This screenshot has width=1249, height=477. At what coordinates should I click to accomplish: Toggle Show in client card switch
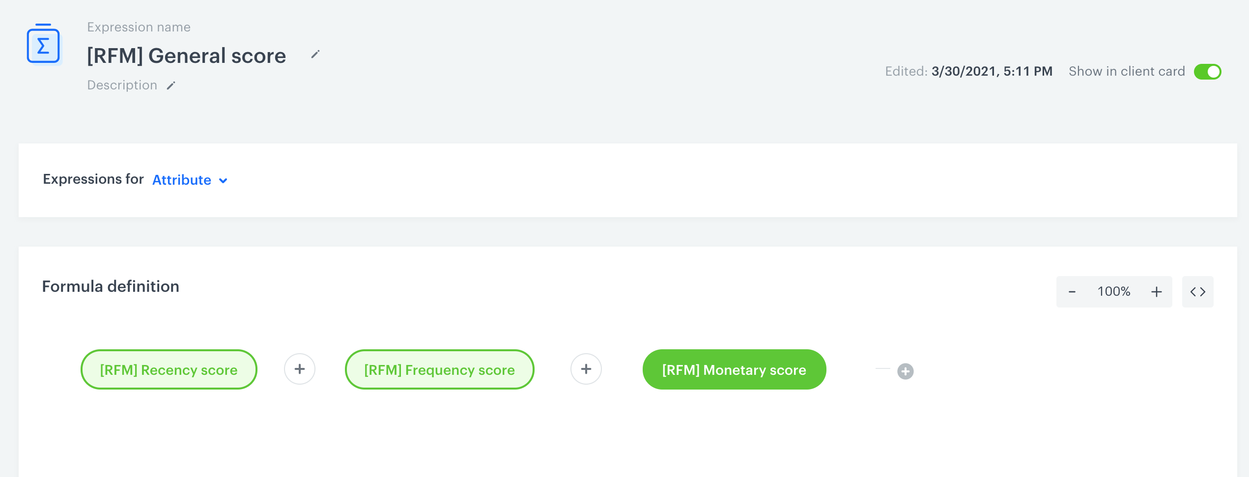tap(1207, 72)
